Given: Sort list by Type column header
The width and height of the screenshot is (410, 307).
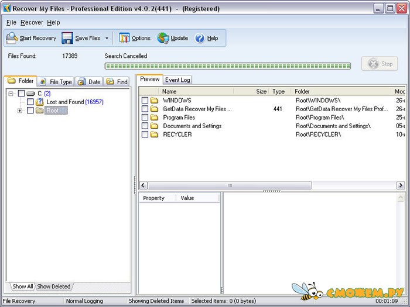Looking at the screenshot, I should pyautogui.click(x=280, y=91).
